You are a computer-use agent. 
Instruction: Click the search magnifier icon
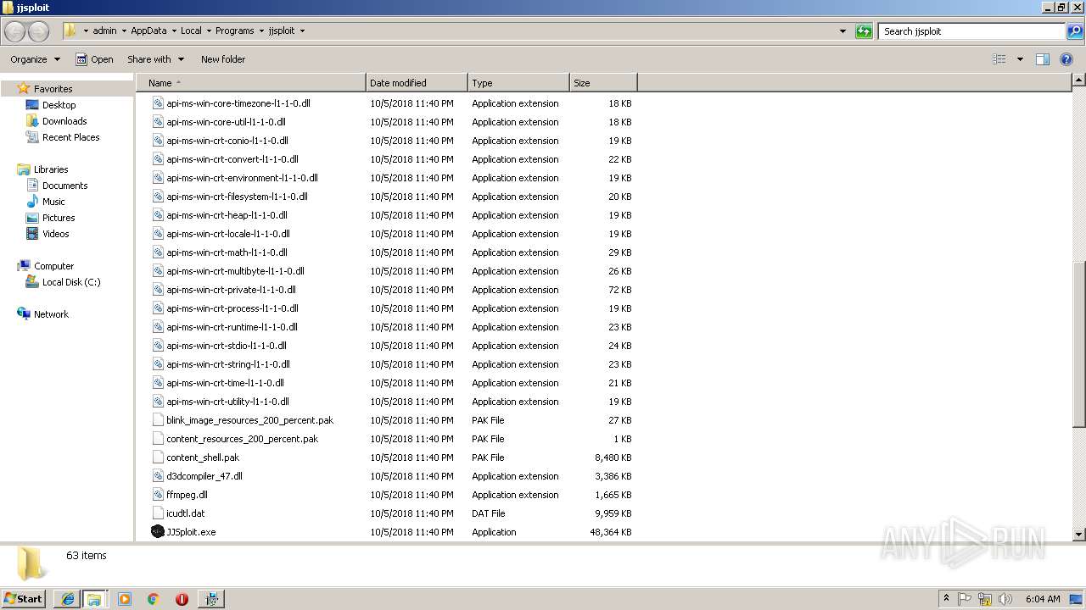pyautogui.click(x=1075, y=31)
